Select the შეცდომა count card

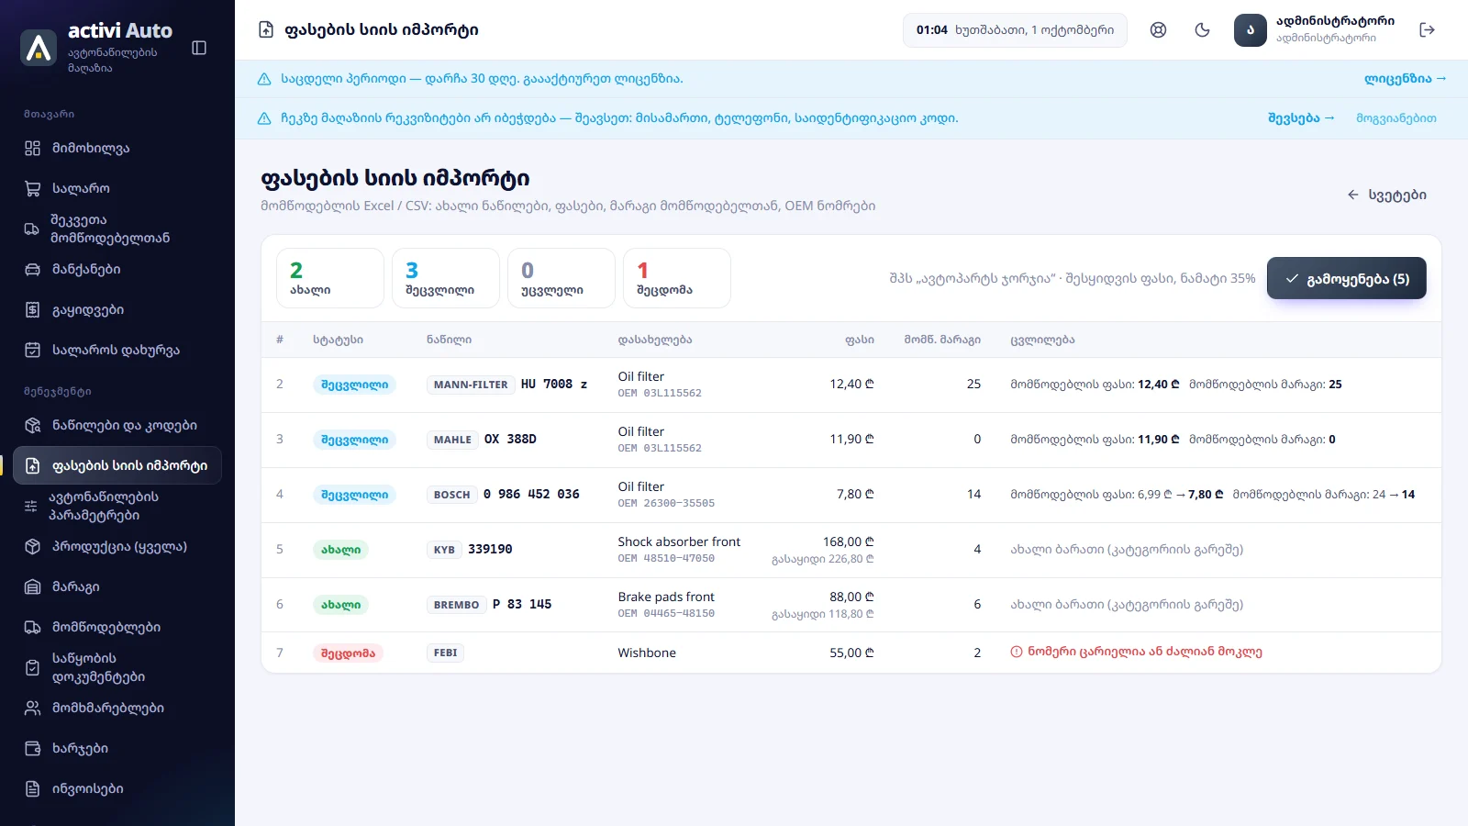[x=677, y=278]
